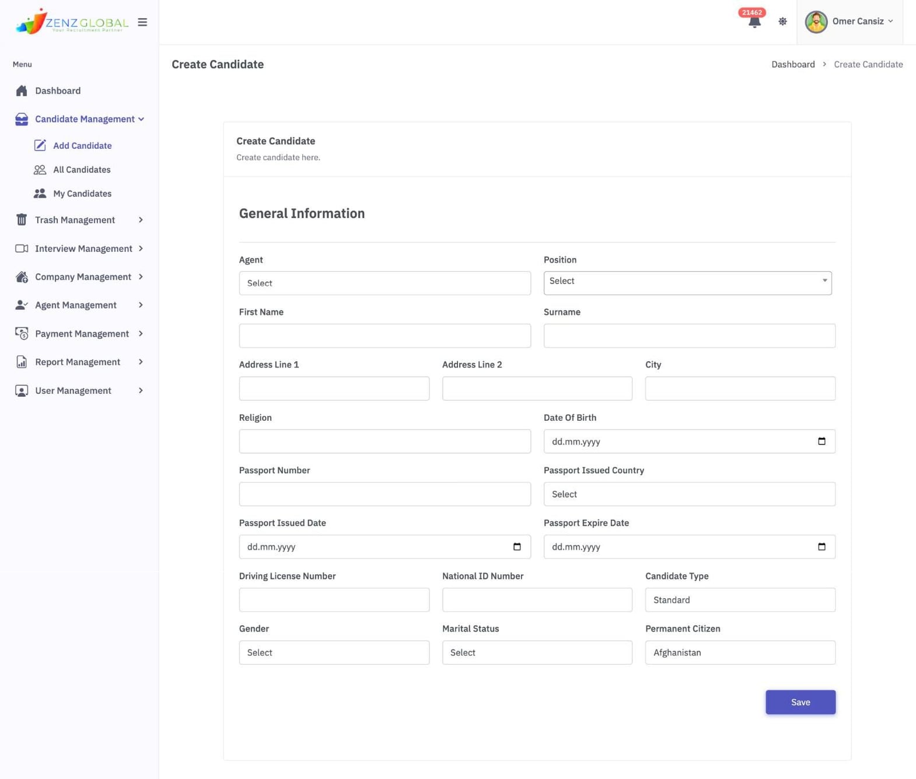
Task: Toggle the hamburger sidebar menu icon
Action: pyautogui.click(x=142, y=22)
